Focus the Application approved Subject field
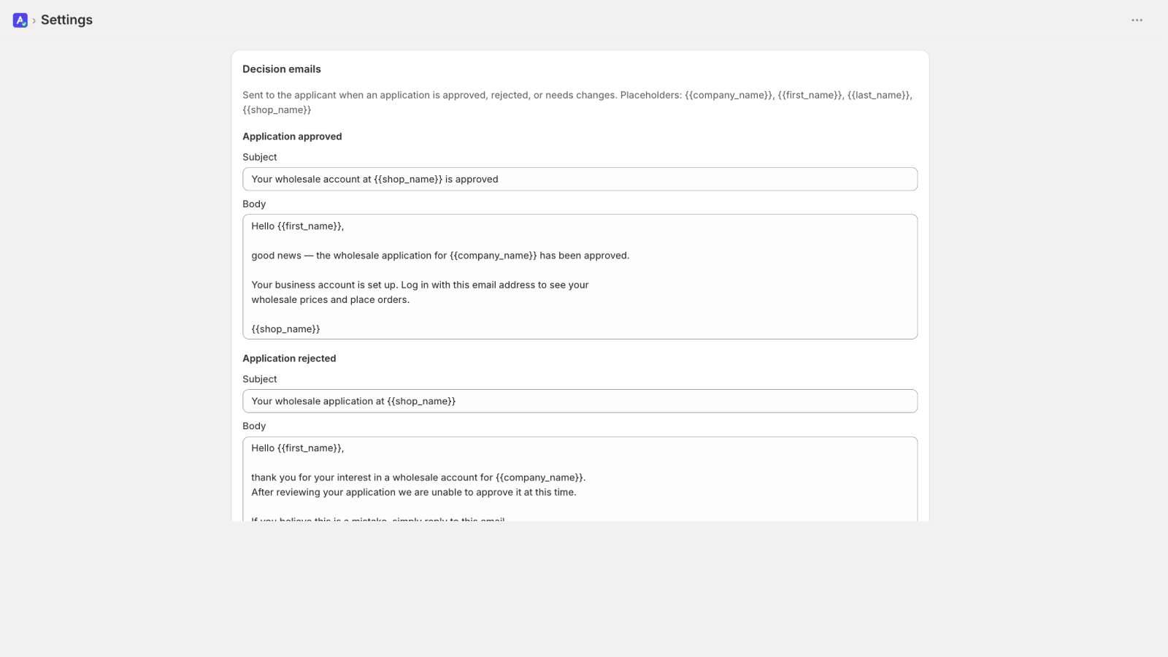Viewport: 1168px width, 657px height. click(x=580, y=179)
